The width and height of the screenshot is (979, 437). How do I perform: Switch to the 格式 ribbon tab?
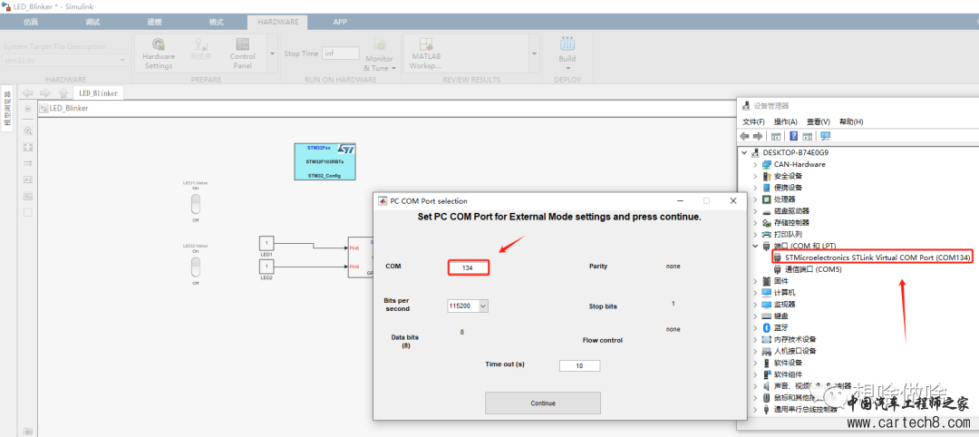(x=216, y=22)
